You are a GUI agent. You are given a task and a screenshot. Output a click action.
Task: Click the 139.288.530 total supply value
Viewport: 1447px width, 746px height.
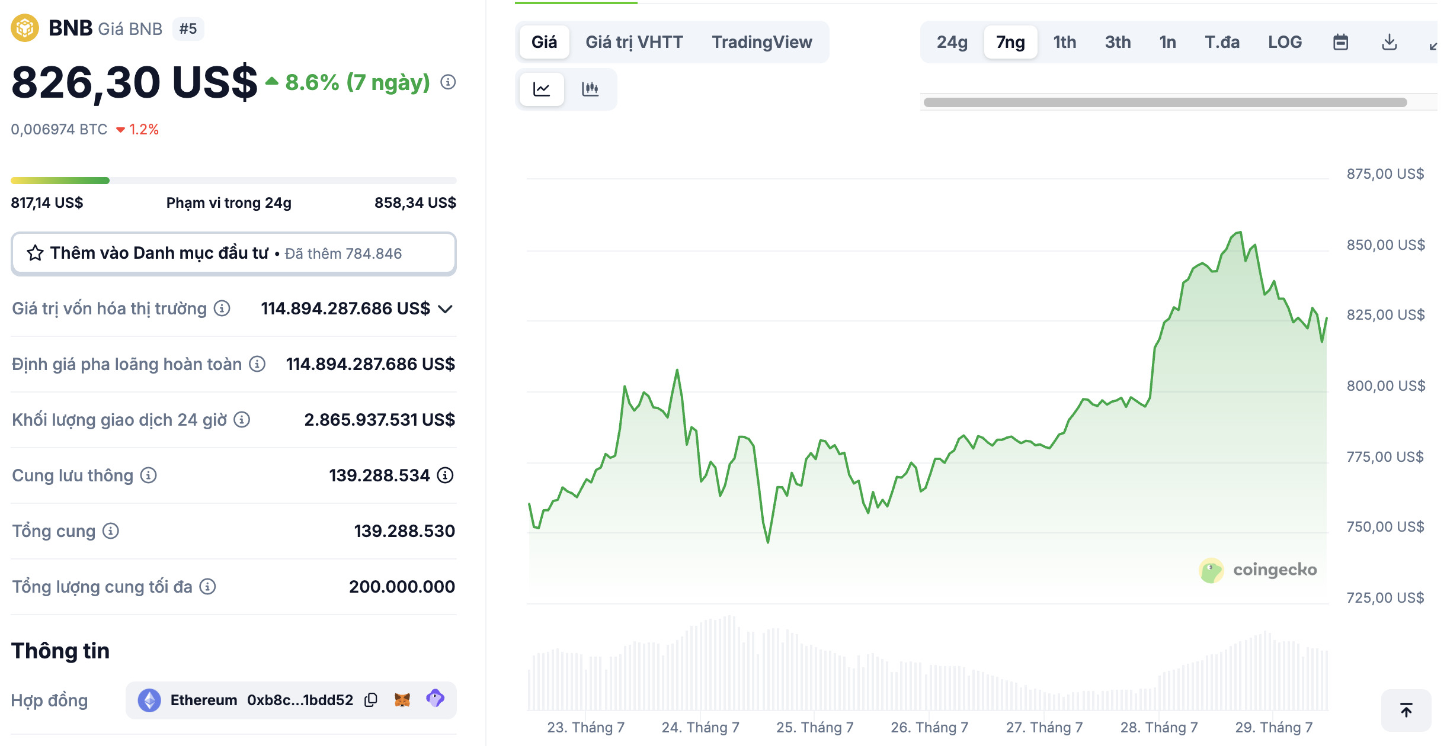405,531
